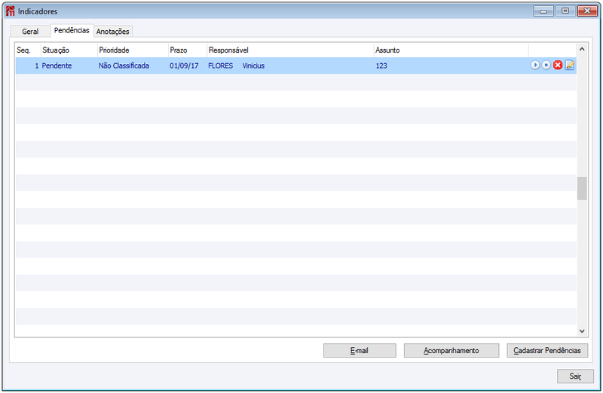Click the Sair button

tap(575, 376)
